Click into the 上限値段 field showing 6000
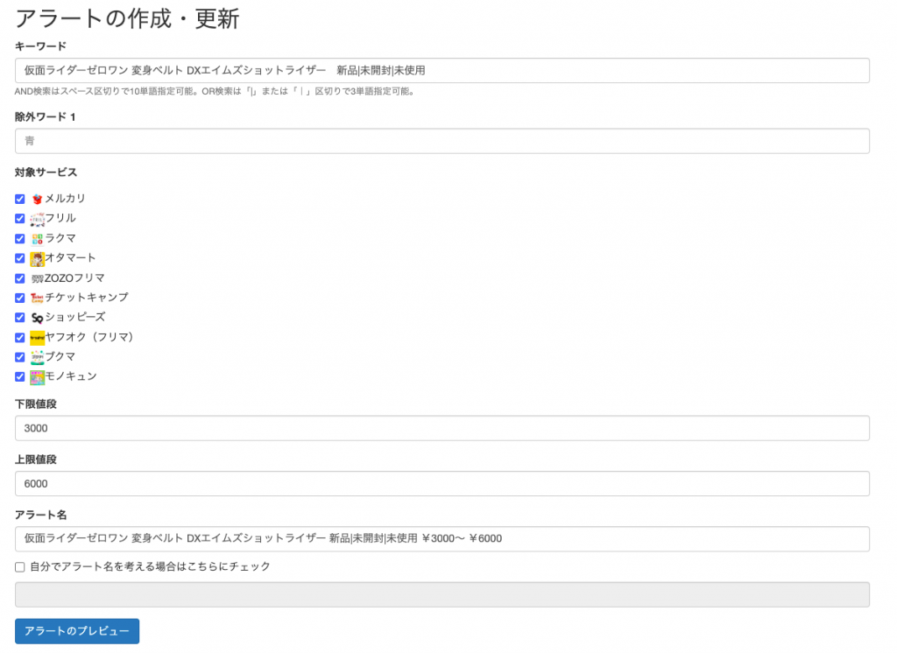Viewport: 897px width, 653px height. tap(441, 483)
